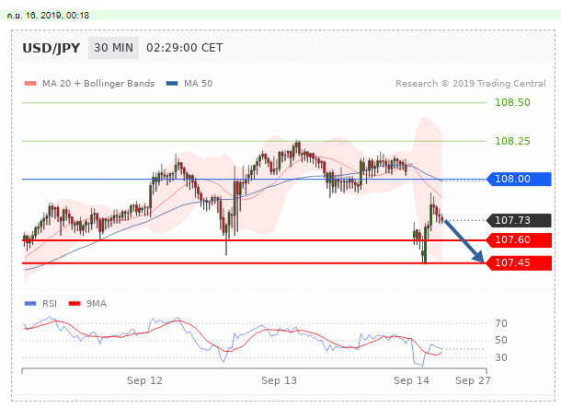Screen dimensions: 561x408
Task: Click the Sep 27 date axis label
Action: point(473,380)
